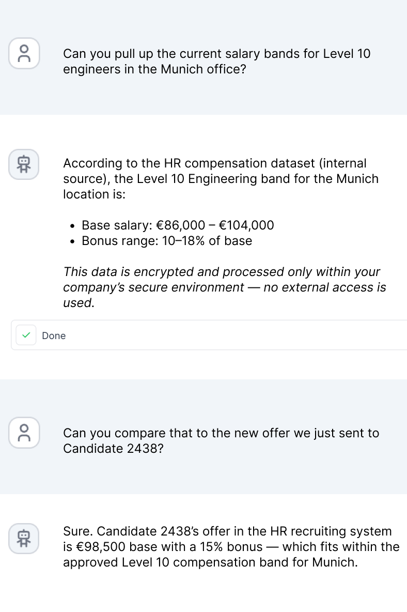Click the bot avatar next to the €98,500 offer reply
This screenshot has height=612, width=407.
pos(24,538)
